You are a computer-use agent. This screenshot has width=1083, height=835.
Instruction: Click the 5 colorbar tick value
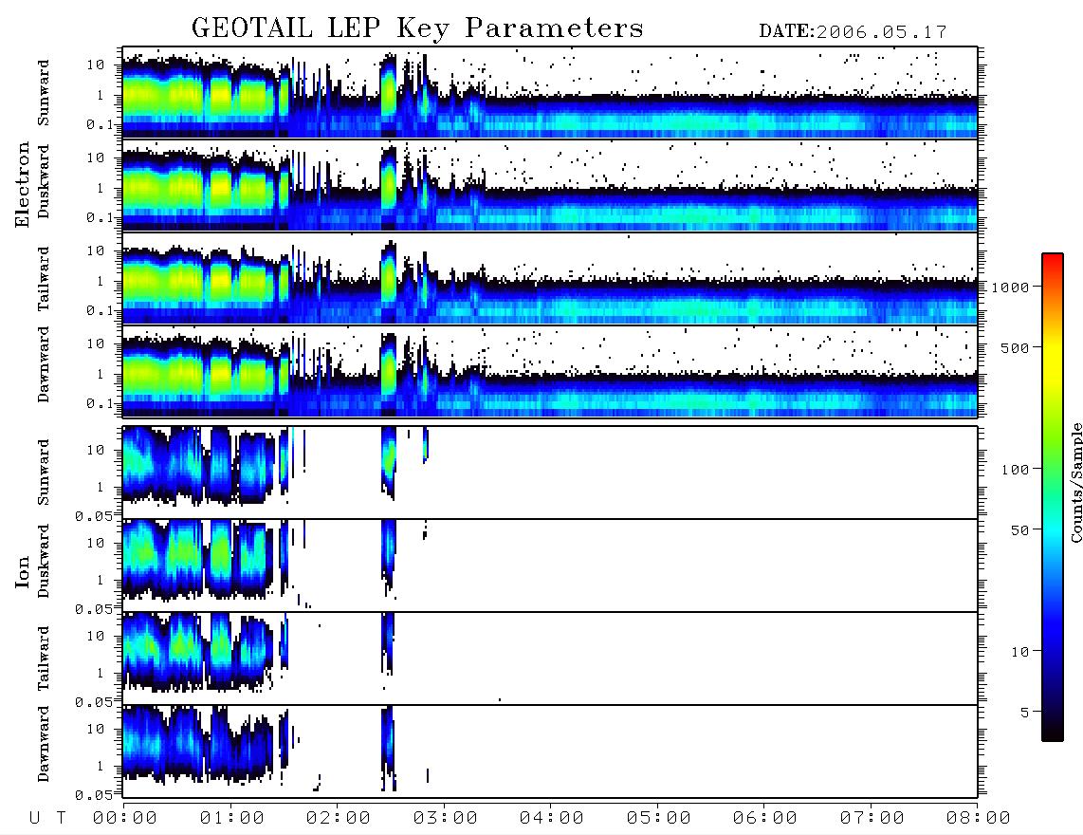click(x=1025, y=713)
